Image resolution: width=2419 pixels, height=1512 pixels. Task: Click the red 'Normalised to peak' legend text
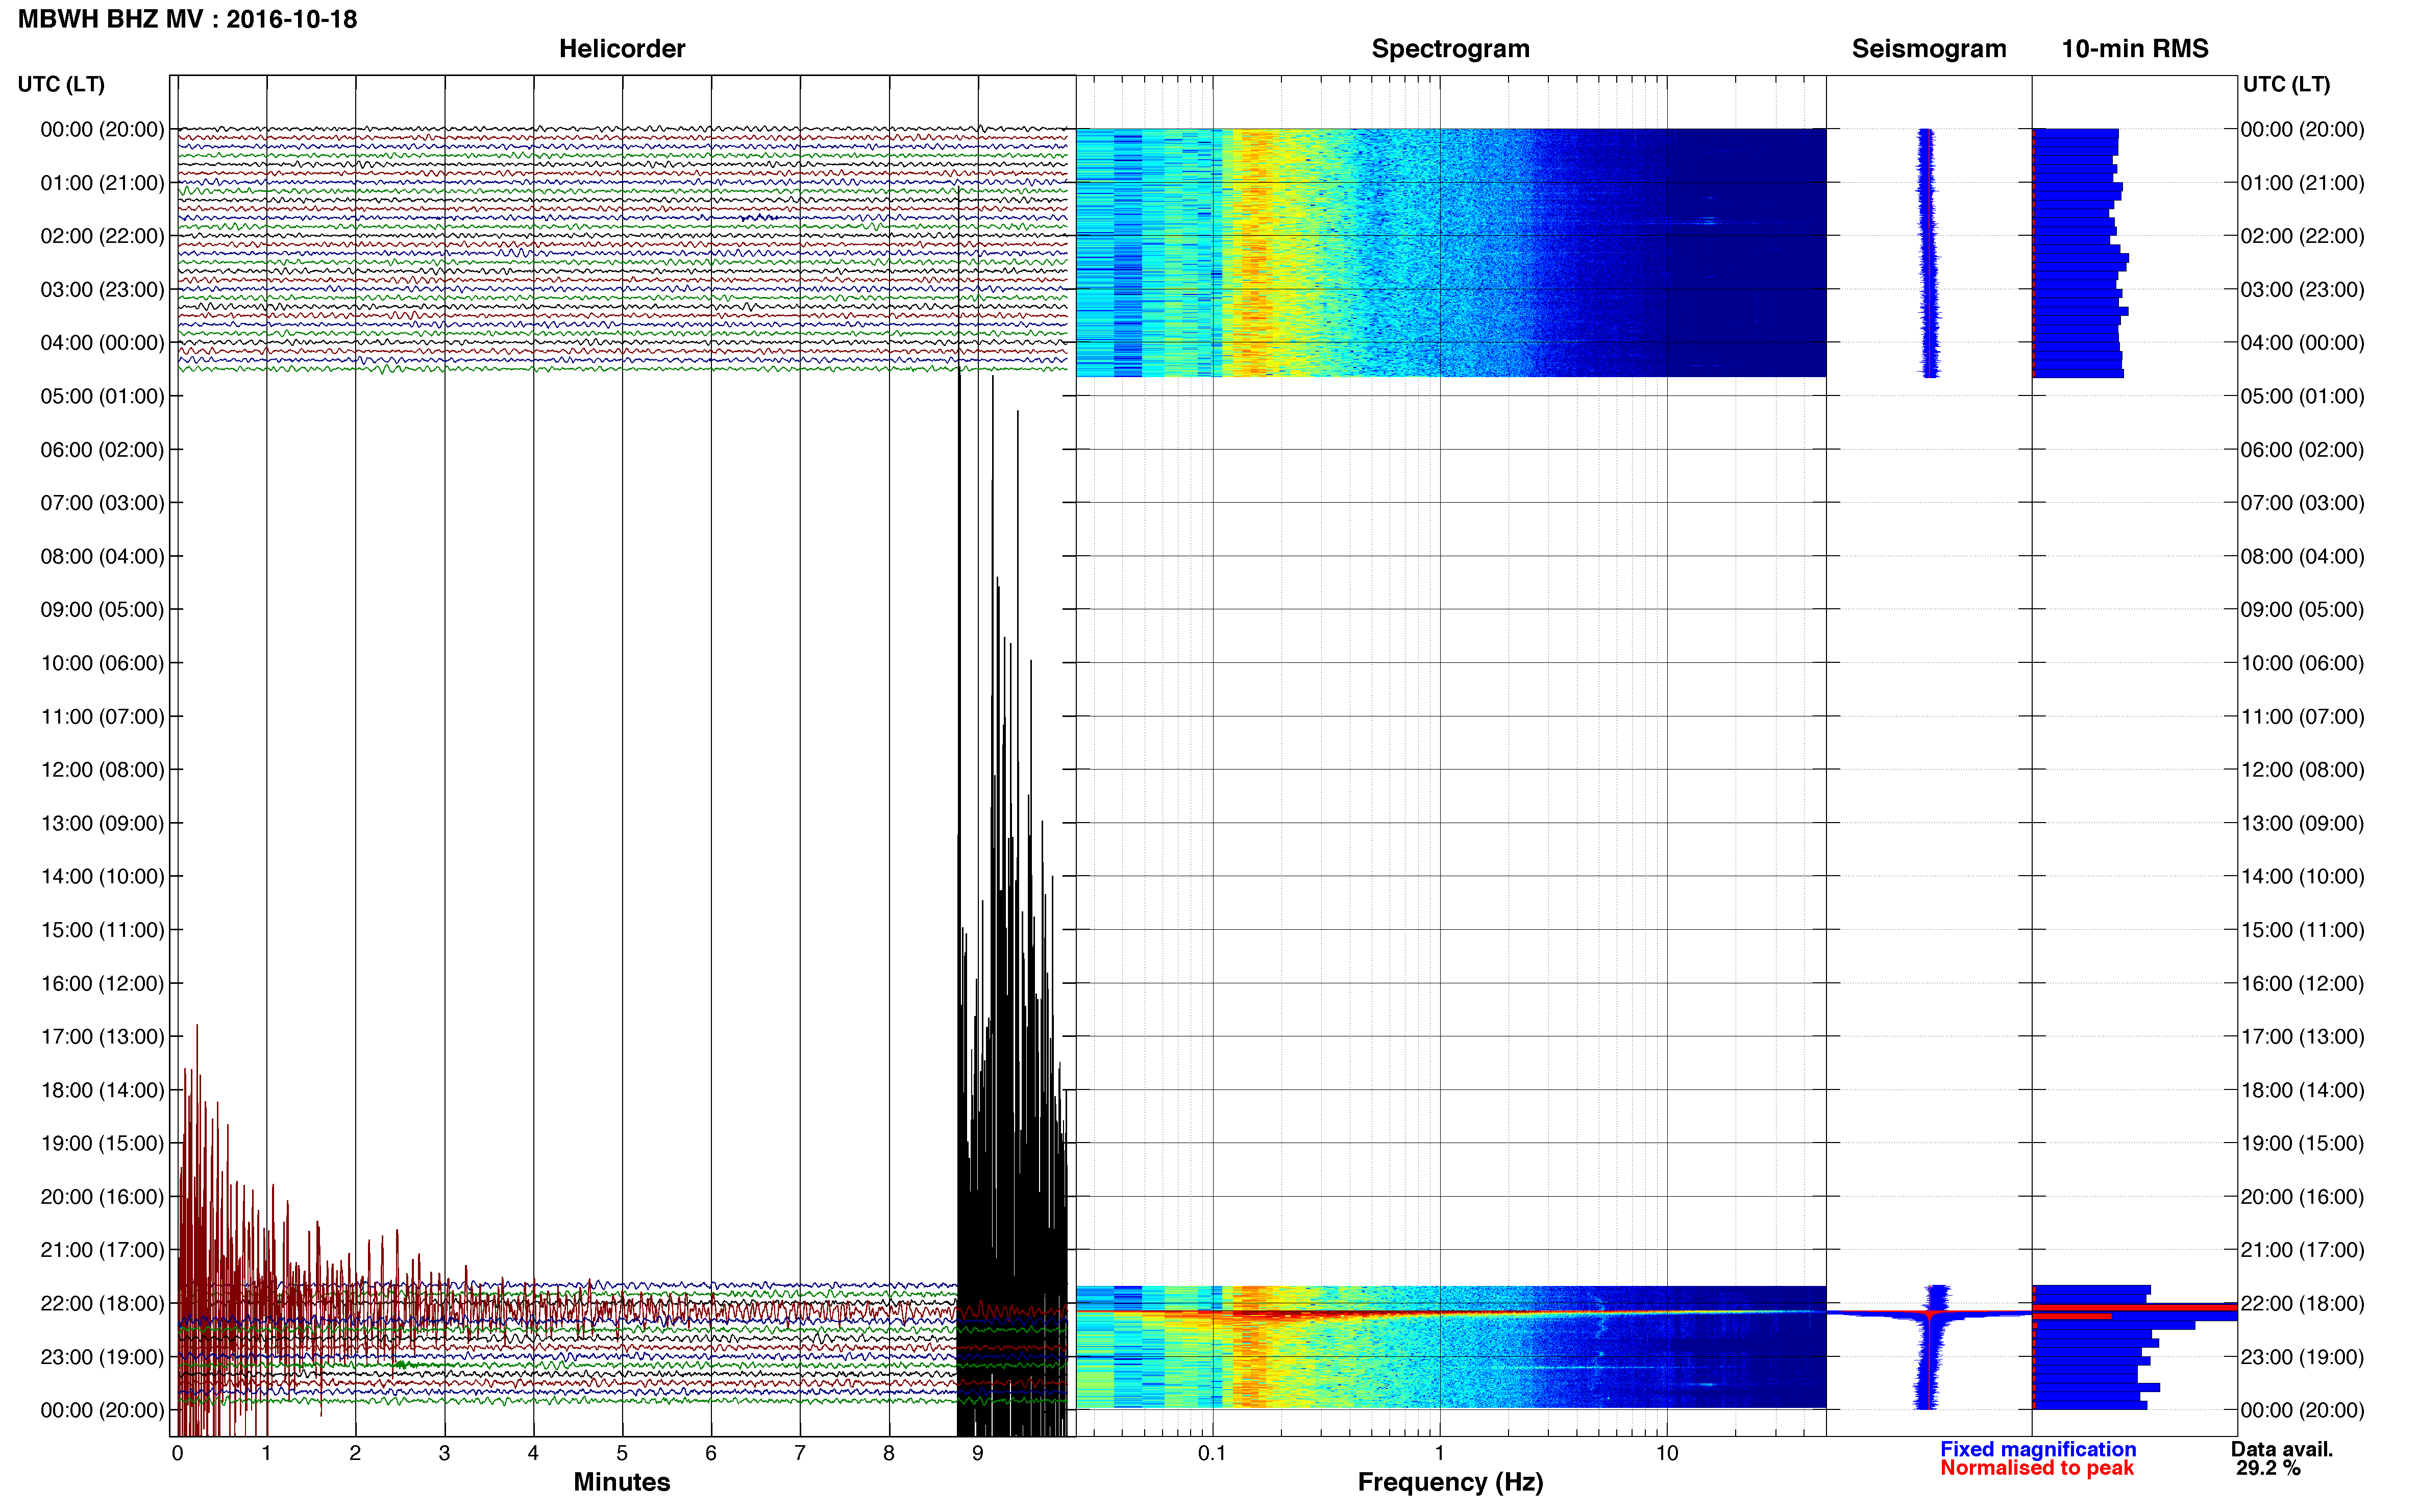[x=2037, y=1468]
